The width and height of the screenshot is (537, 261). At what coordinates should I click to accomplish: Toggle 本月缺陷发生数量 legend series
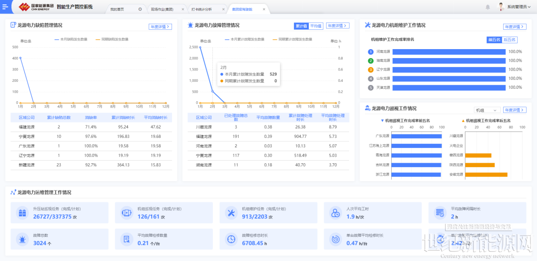click(71, 39)
